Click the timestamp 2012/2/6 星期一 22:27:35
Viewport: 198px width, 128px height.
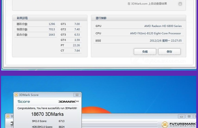[166, 40]
